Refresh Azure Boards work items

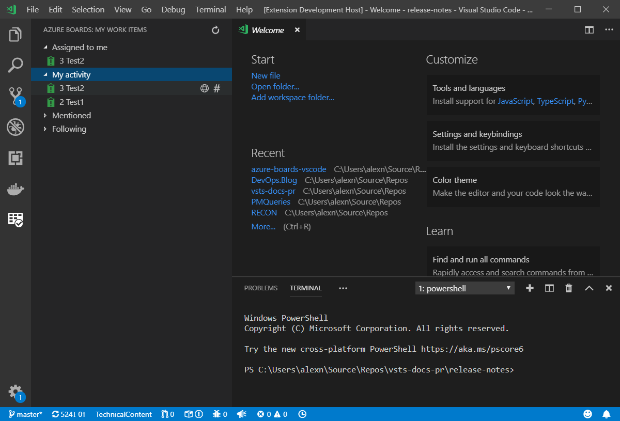coord(216,30)
